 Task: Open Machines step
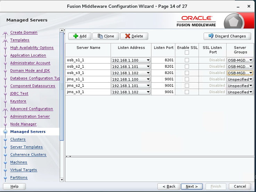pyautogui.click(x=19, y=162)
